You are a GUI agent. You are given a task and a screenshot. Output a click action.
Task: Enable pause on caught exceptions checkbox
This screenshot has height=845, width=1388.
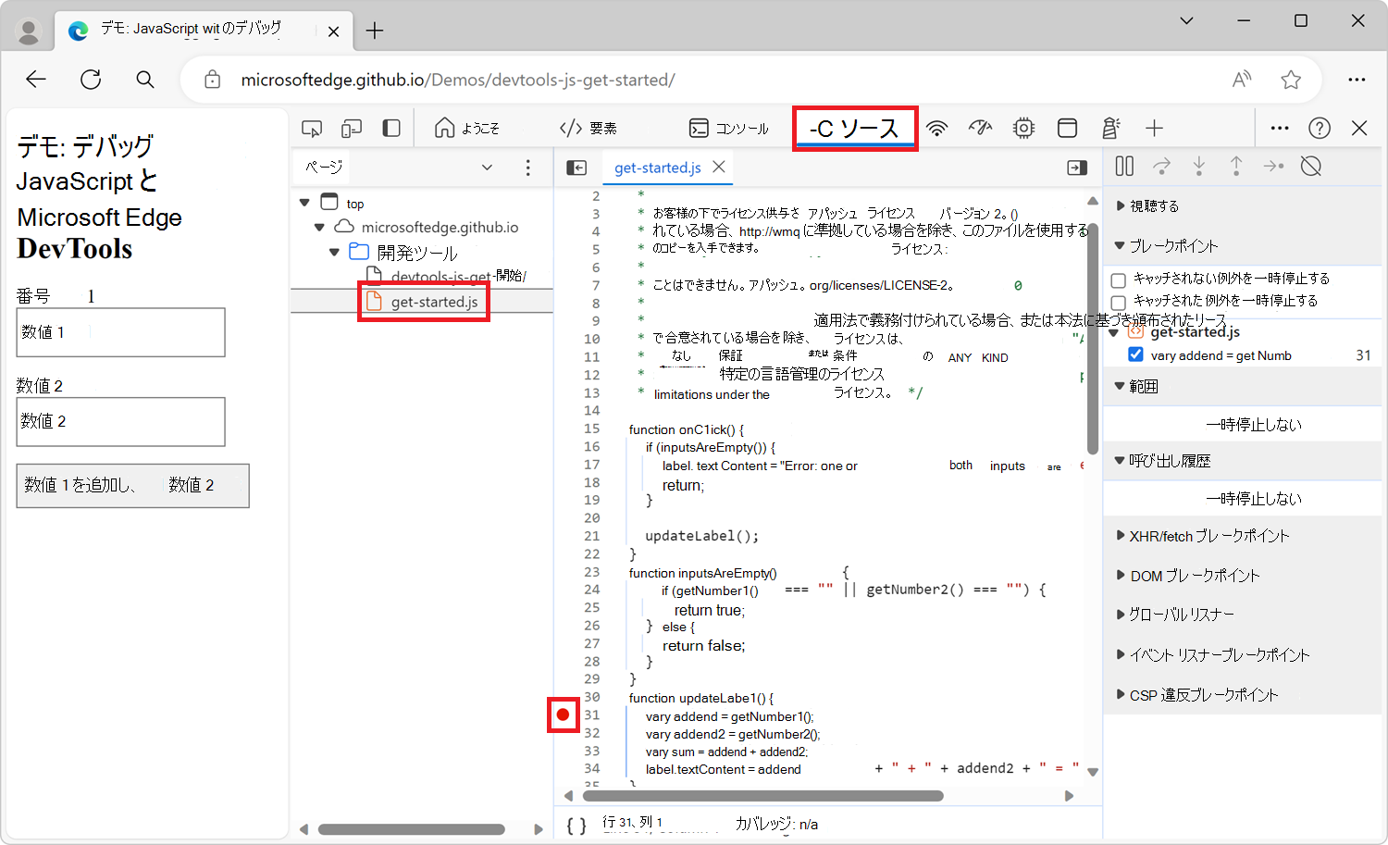[1119, 302]
